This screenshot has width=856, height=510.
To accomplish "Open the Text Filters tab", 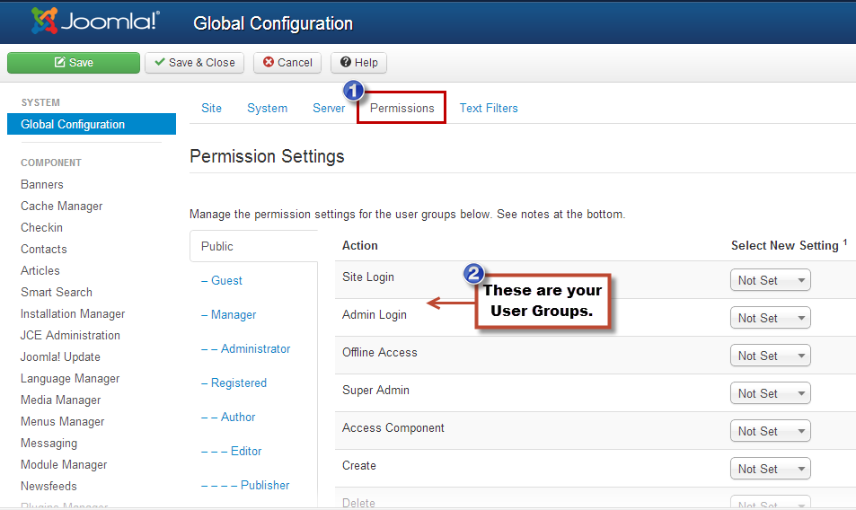I will tap(489, 108).
